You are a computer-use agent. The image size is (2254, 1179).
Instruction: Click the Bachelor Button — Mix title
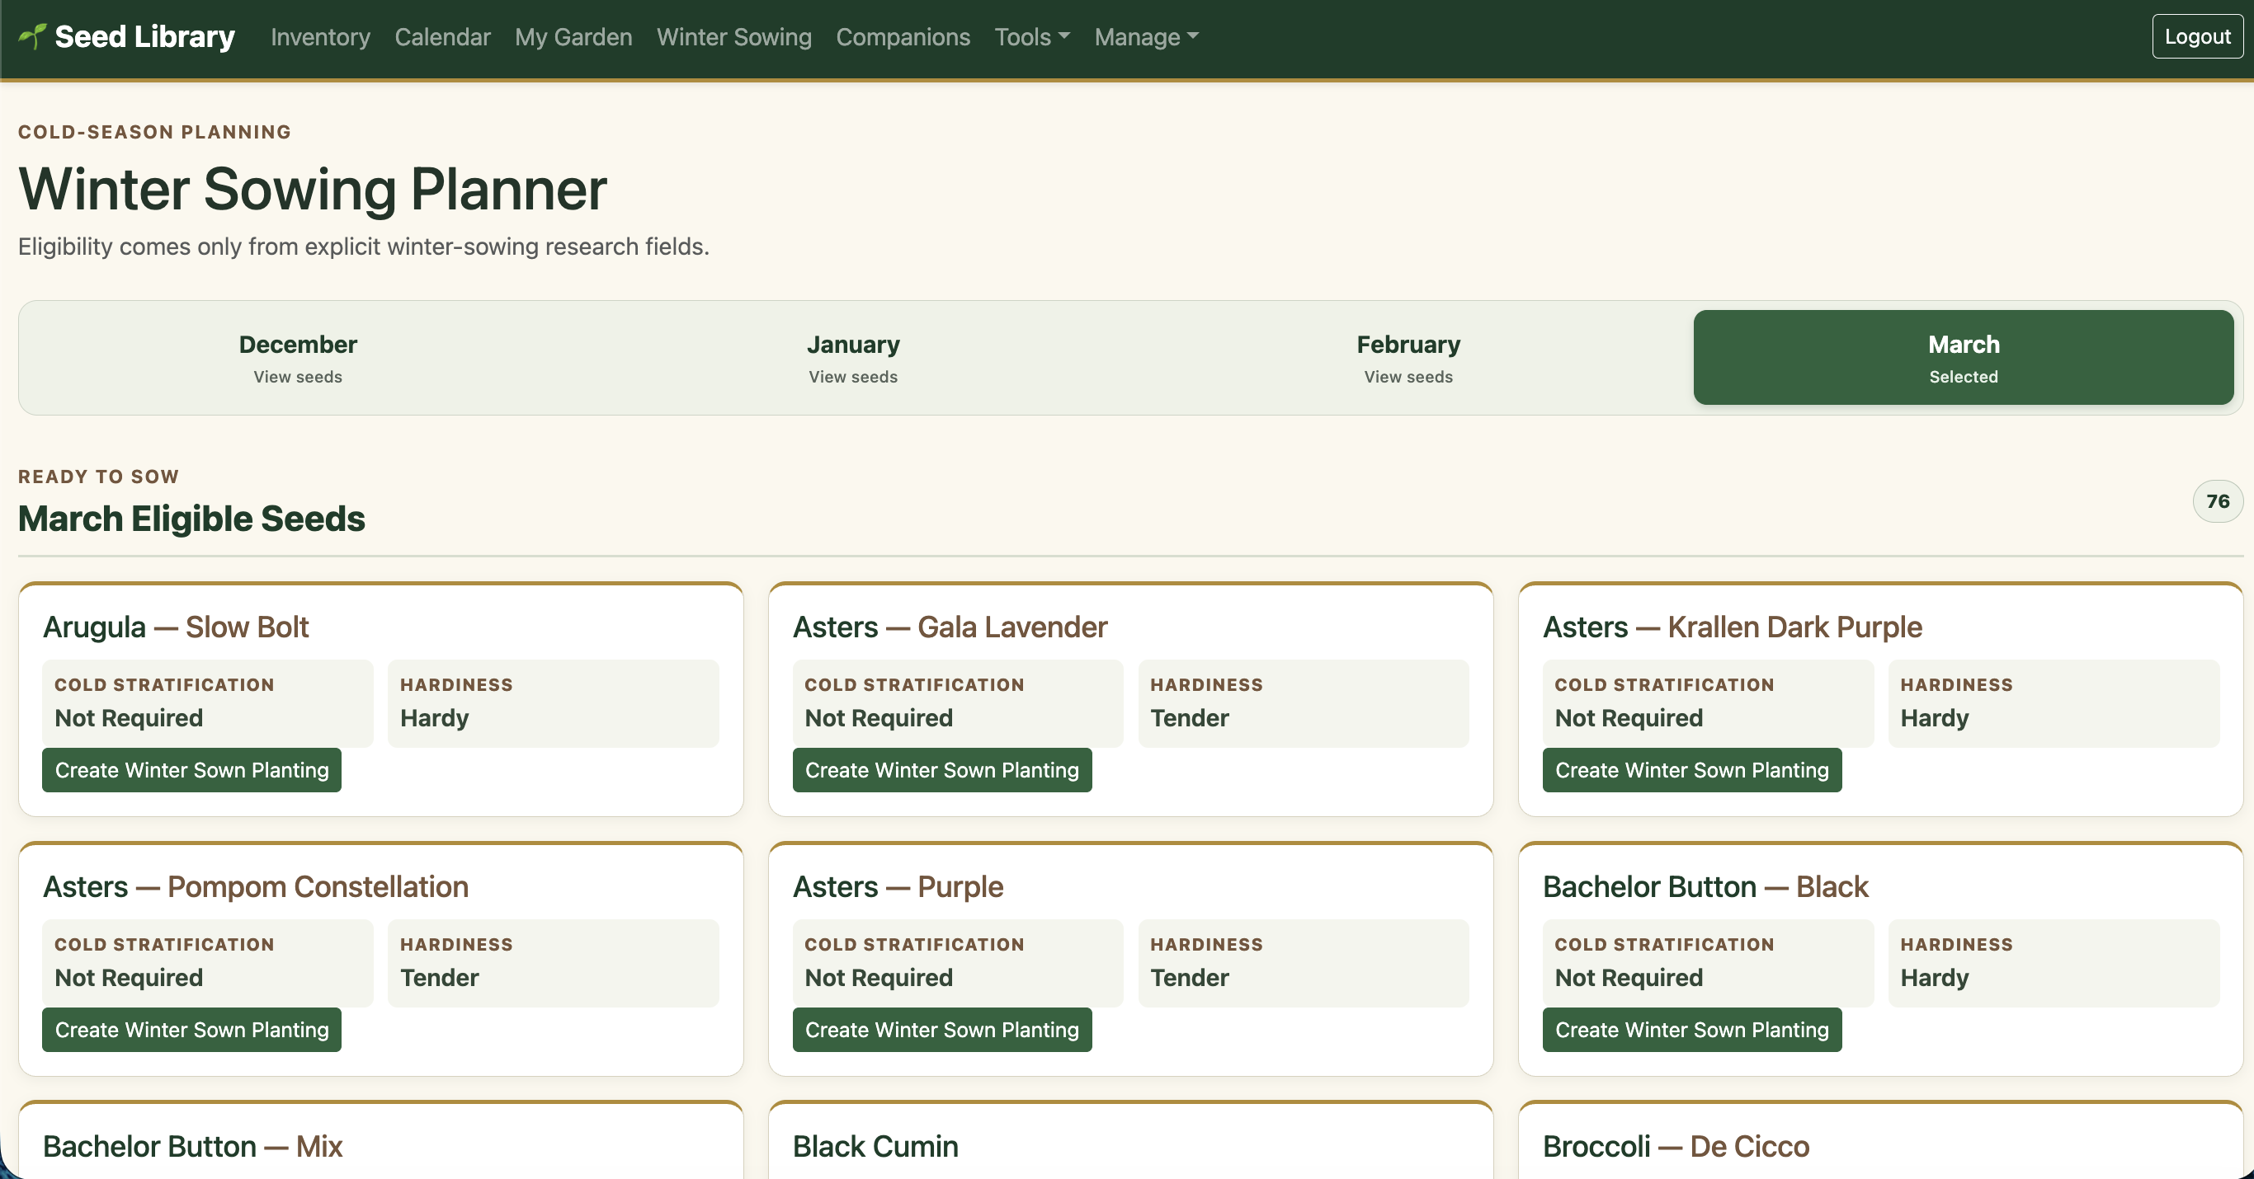click(192, 1148)
